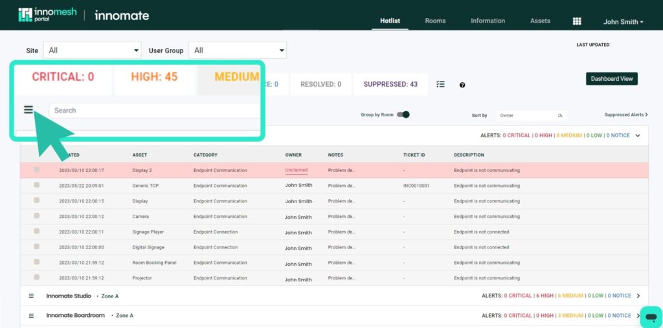663x328 pixels.
Task: Click the ASSET column header
Action: (140, 155)
